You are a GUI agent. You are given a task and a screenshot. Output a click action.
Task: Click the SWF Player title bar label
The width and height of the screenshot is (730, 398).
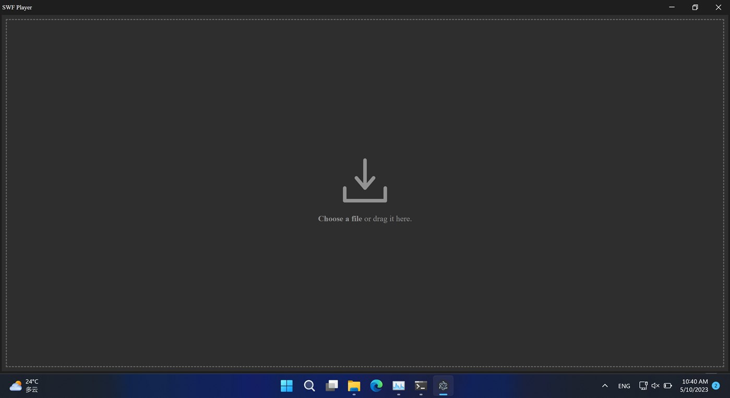pyautogui.click(x=17, y=7)
